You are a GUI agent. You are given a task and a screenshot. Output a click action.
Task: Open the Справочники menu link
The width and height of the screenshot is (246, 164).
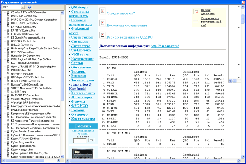pos(82,37)
